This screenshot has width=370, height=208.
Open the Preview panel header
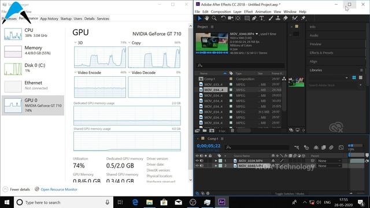click(x=315, y=44)
